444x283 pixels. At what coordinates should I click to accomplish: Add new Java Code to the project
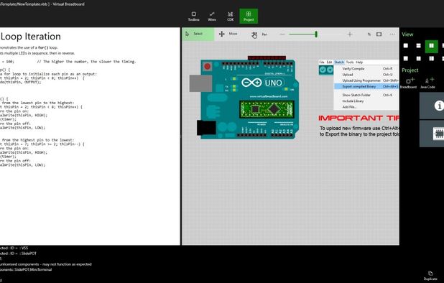pyautogui.click(x=428, y=83)
